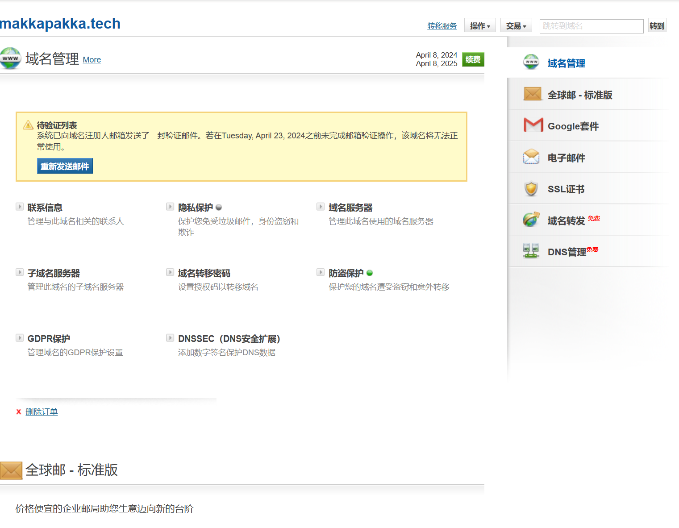Select 域名管理 in the right sidebar
Image resolution: width=679 pixels, height=528 pixels.
pos(566,63)
